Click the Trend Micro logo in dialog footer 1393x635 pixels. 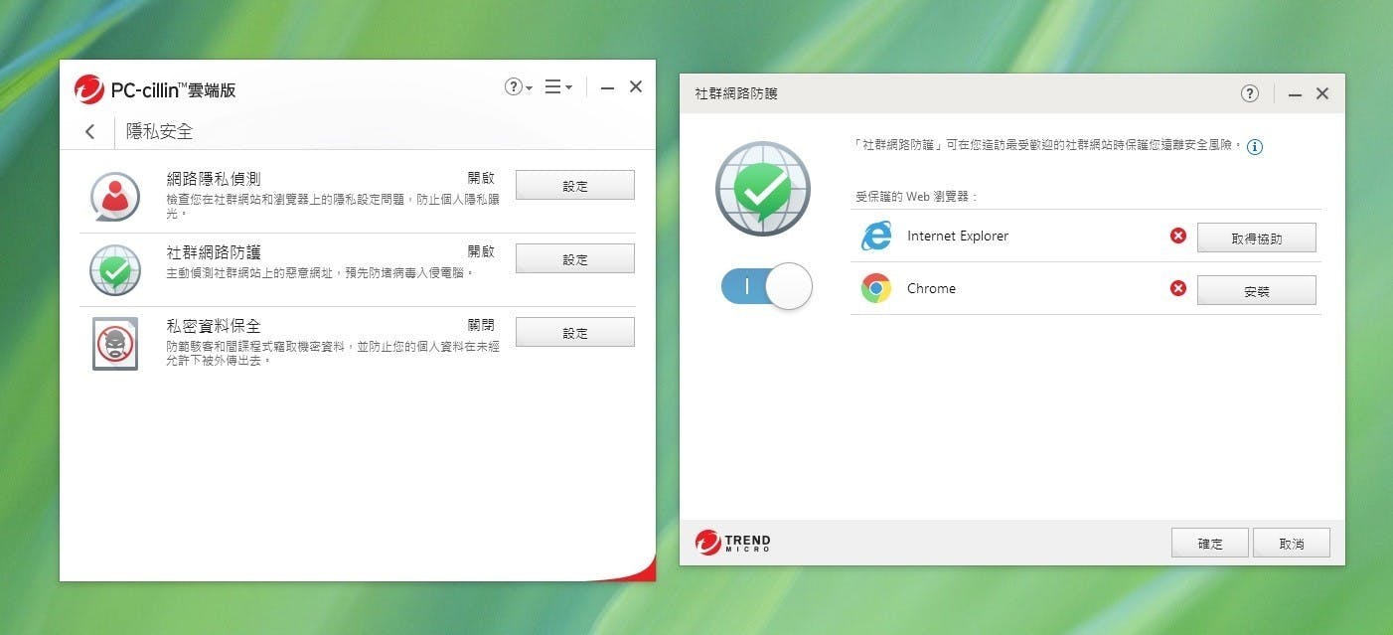pos(733,543)
